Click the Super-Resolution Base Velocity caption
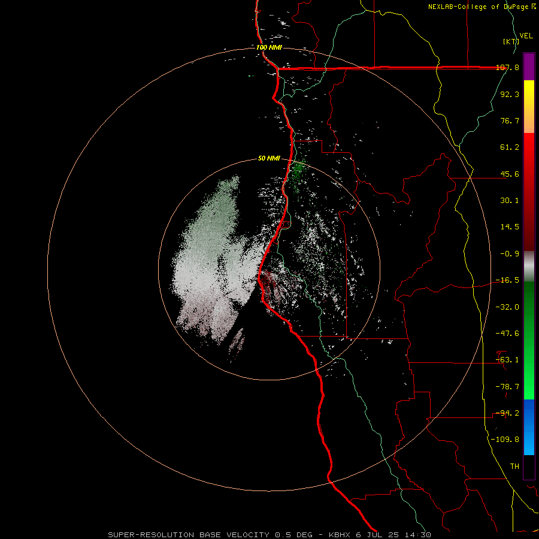The height and width of the screenshot is (539, 539). click(x=269, y=535)
